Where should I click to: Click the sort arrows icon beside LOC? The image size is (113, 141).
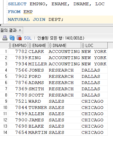click(83, 45)
